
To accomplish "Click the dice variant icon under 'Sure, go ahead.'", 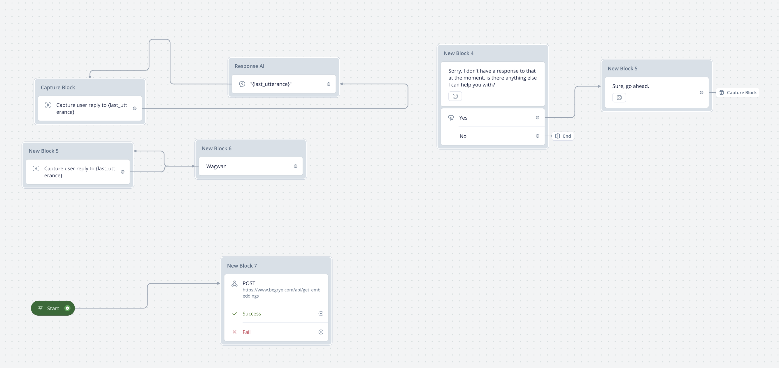I will click(x=619, y=98).
